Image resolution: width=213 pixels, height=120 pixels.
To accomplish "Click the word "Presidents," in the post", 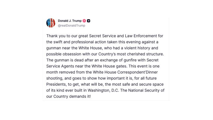I will (57, 84).
